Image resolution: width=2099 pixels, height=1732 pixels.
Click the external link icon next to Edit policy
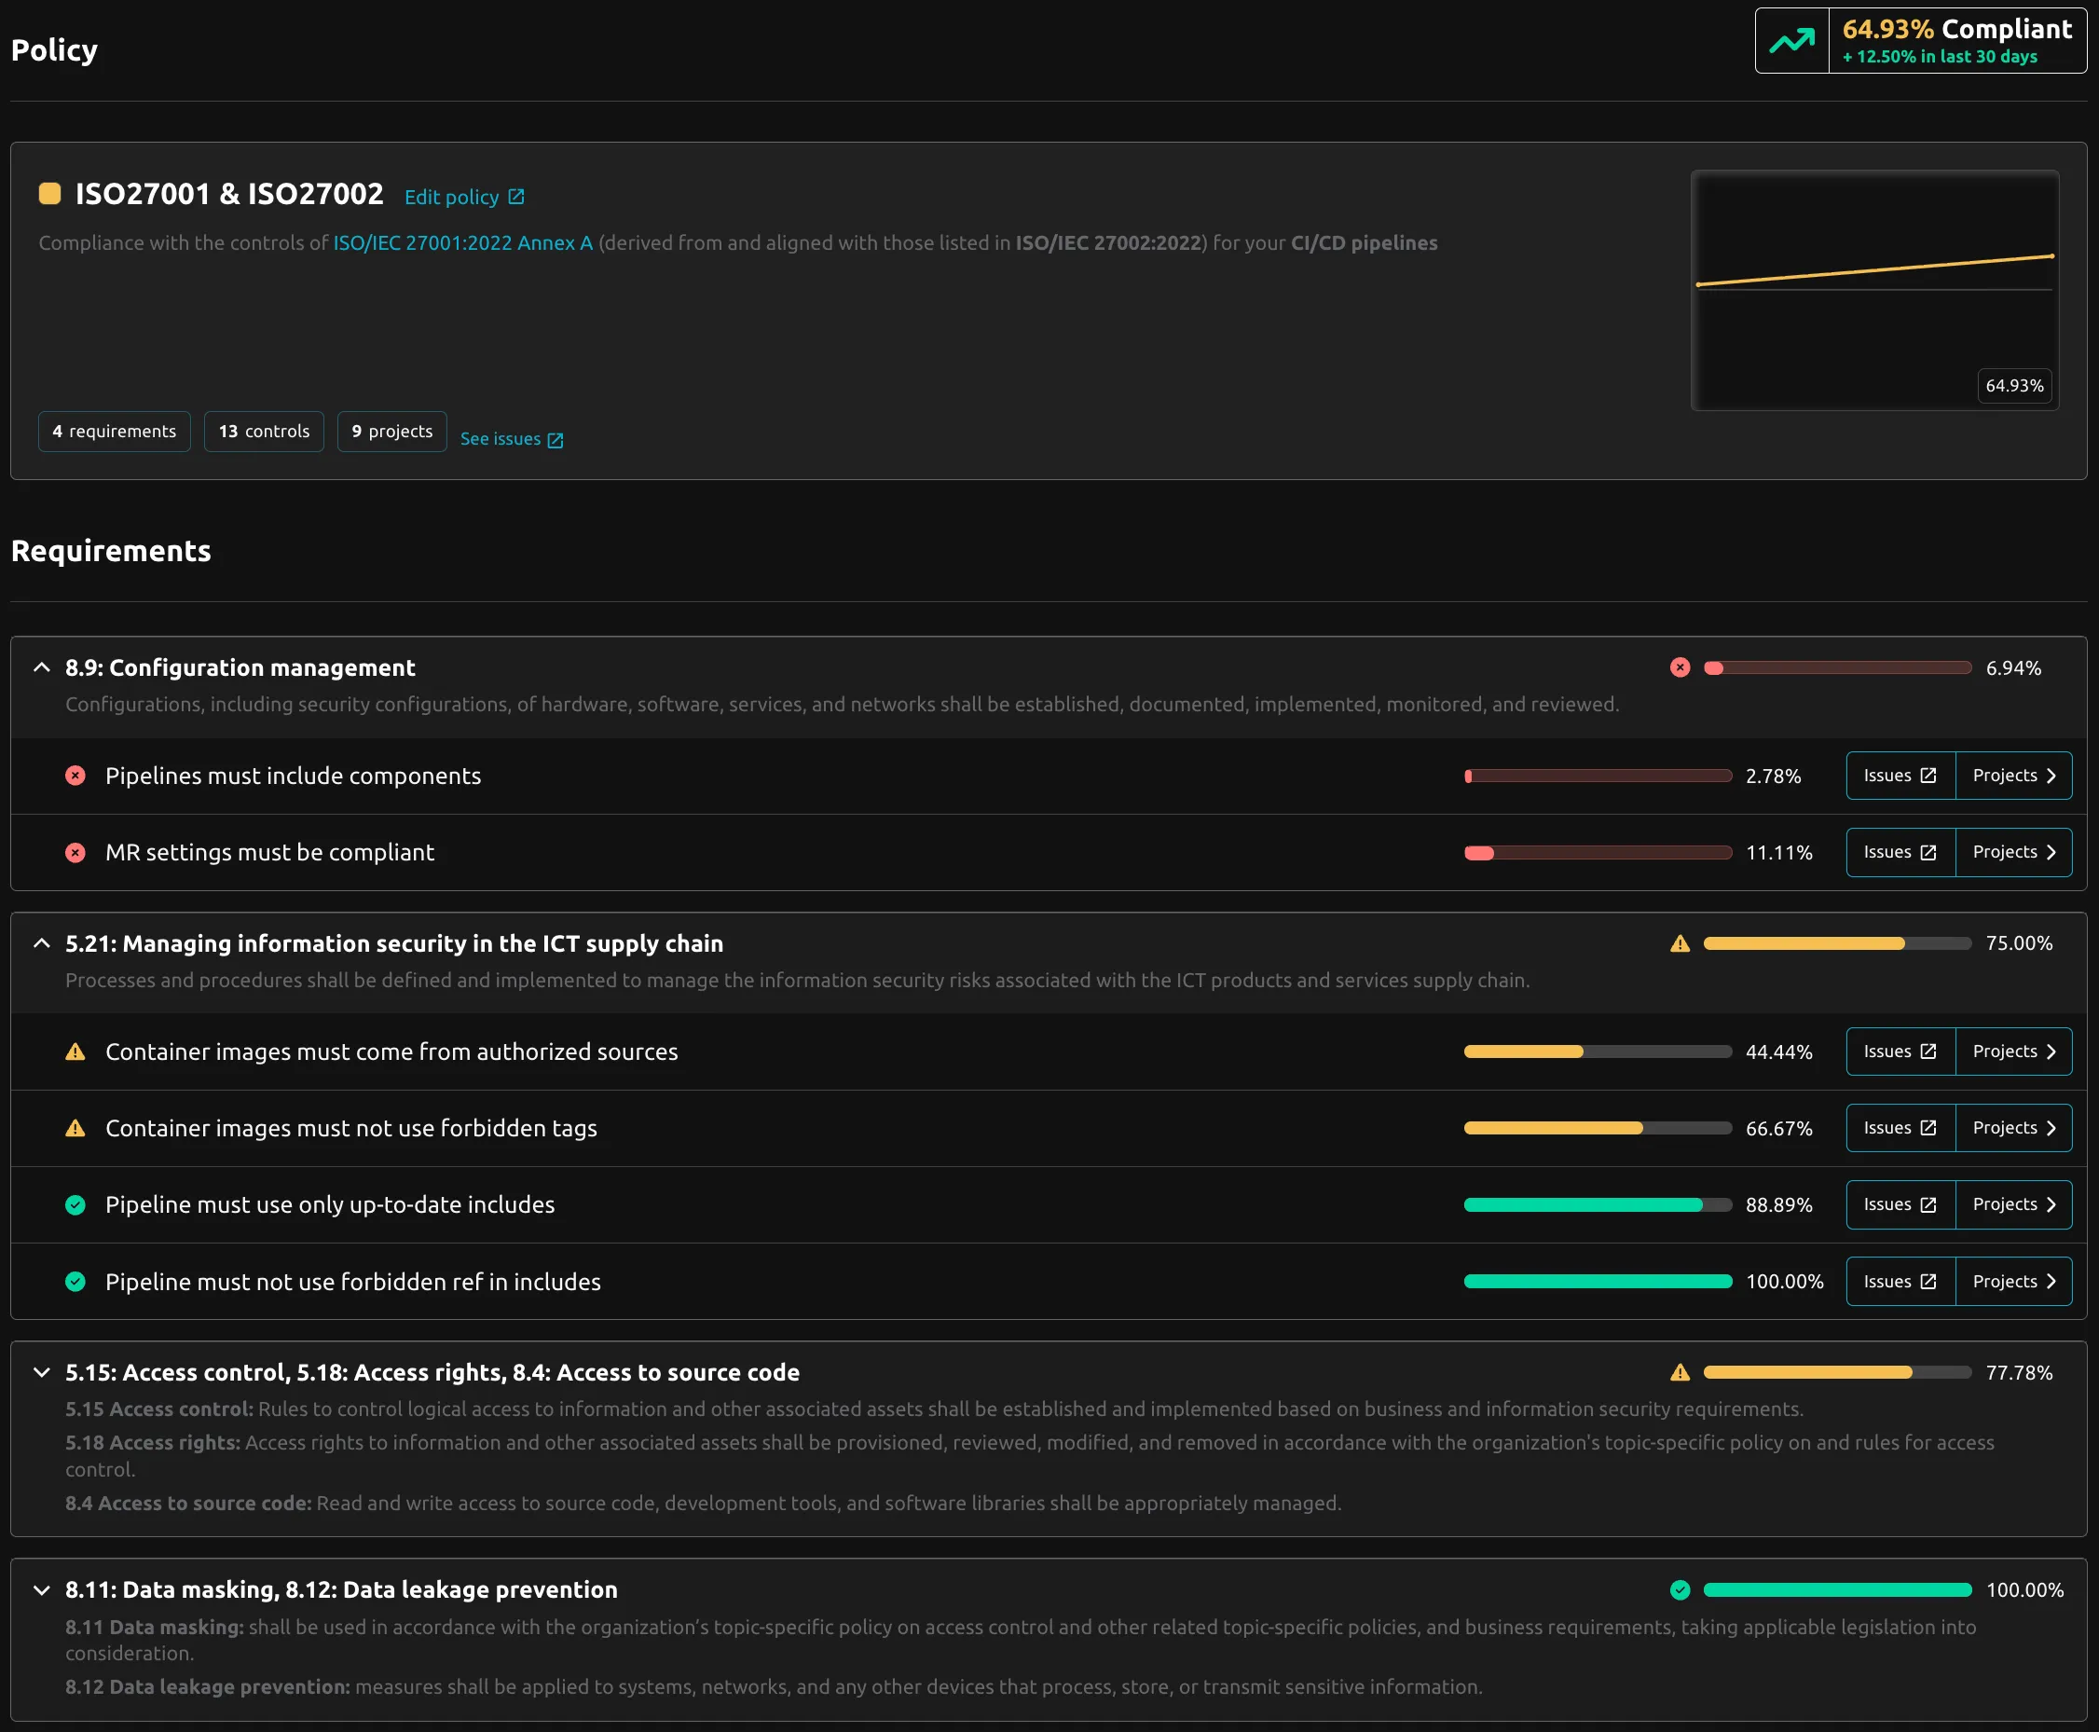(x=514, y=197)
